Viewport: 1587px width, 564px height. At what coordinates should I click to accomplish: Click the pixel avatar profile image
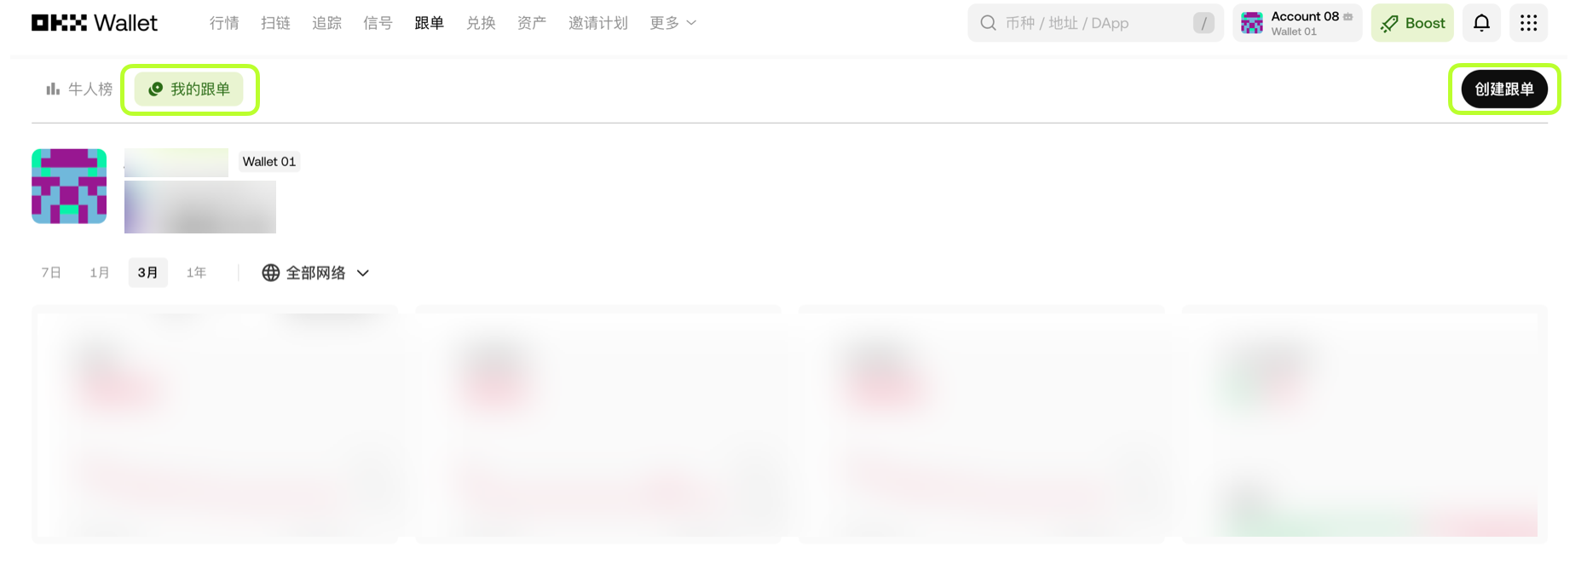coord(69,187)
